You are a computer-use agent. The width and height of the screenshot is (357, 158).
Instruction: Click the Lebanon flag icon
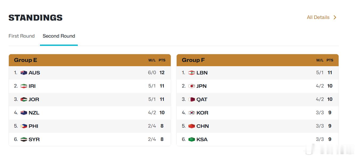pos(192,73)
